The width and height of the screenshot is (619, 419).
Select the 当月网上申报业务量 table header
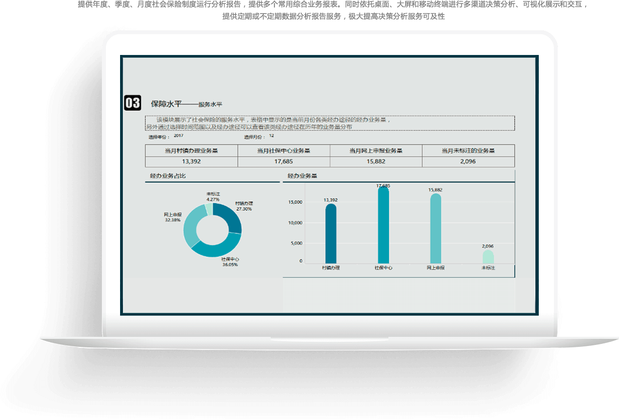(376, 150)
